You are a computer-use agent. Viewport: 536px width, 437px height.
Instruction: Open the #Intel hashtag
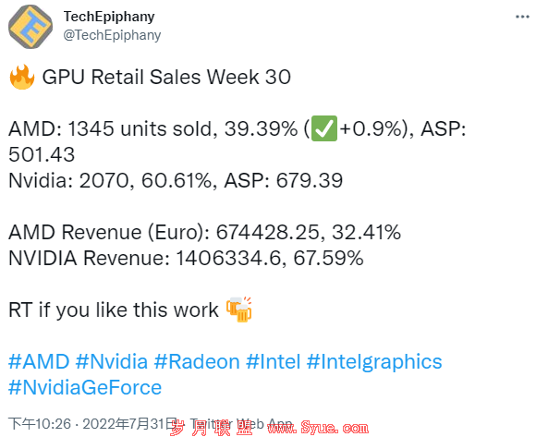(x=274, y=361)
